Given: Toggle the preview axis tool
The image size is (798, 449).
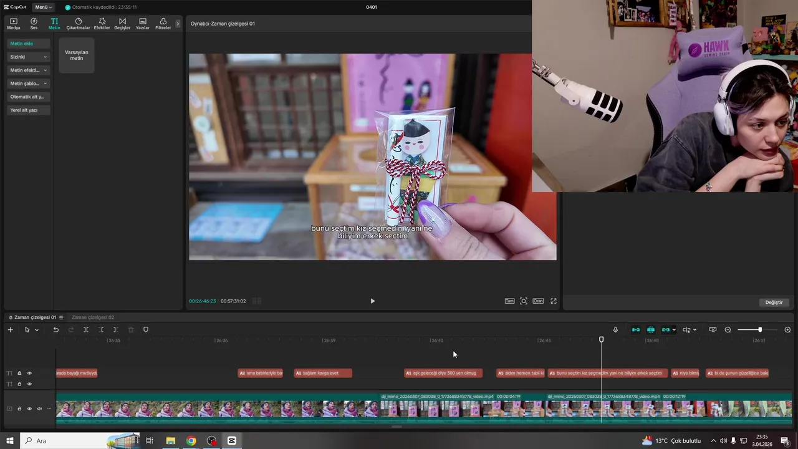Looking at the screenshot, I should pyautogui.click(x=686, y=330).
